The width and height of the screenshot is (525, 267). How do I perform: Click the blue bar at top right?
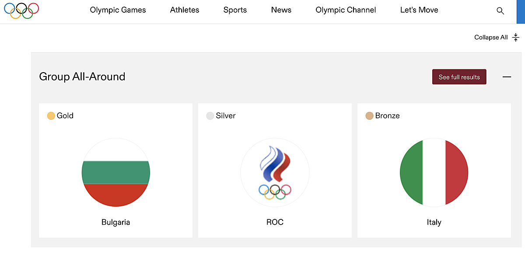click(x=521, y=11)
